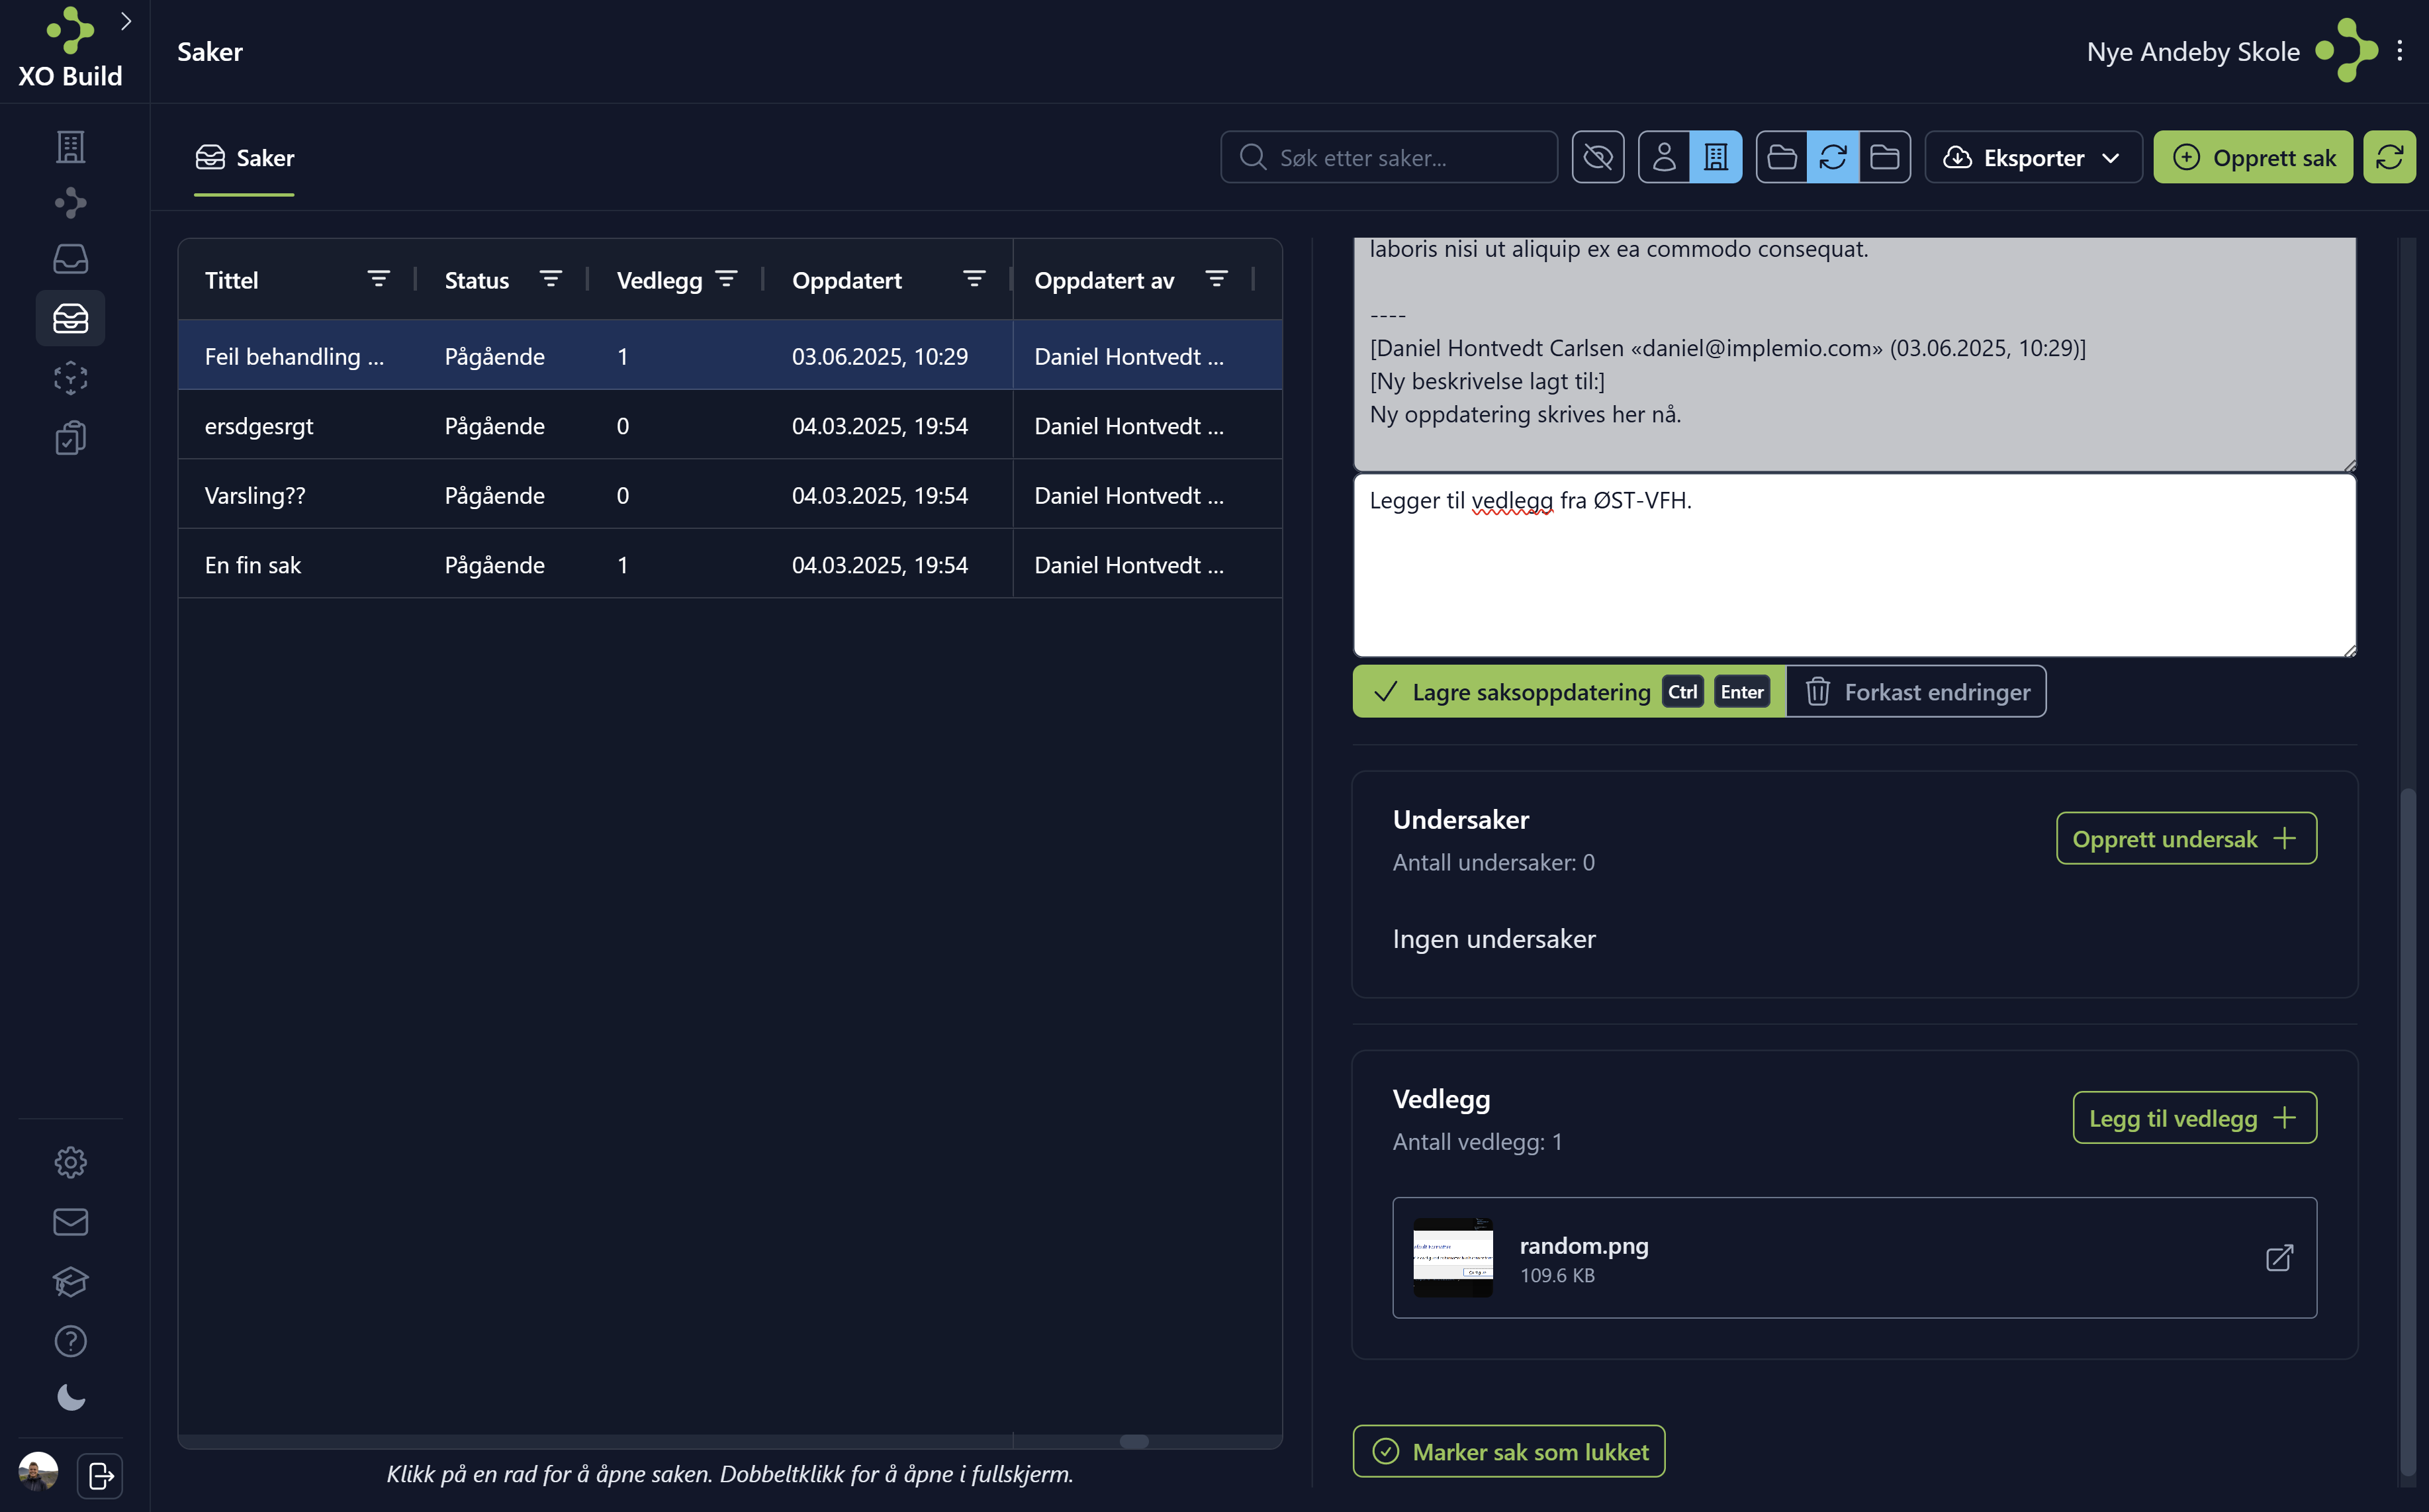
Task: Open the building/projects icon in sidebar
Action: click(x=70, y=146)
